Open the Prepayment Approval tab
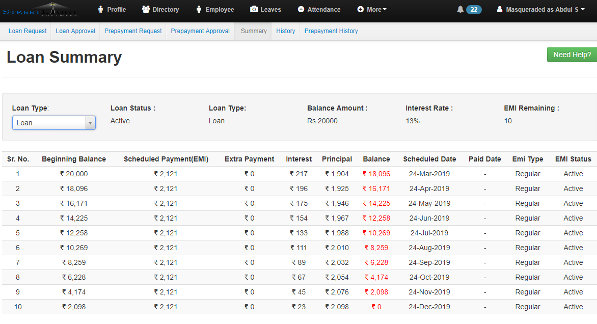The image size is (597, 324). (200, 31)
